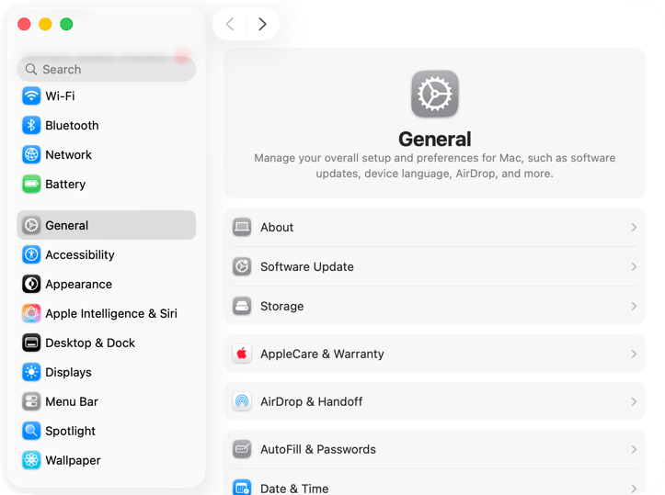Open AirDrop & Handoff label
665x495 pixels.
311,401
